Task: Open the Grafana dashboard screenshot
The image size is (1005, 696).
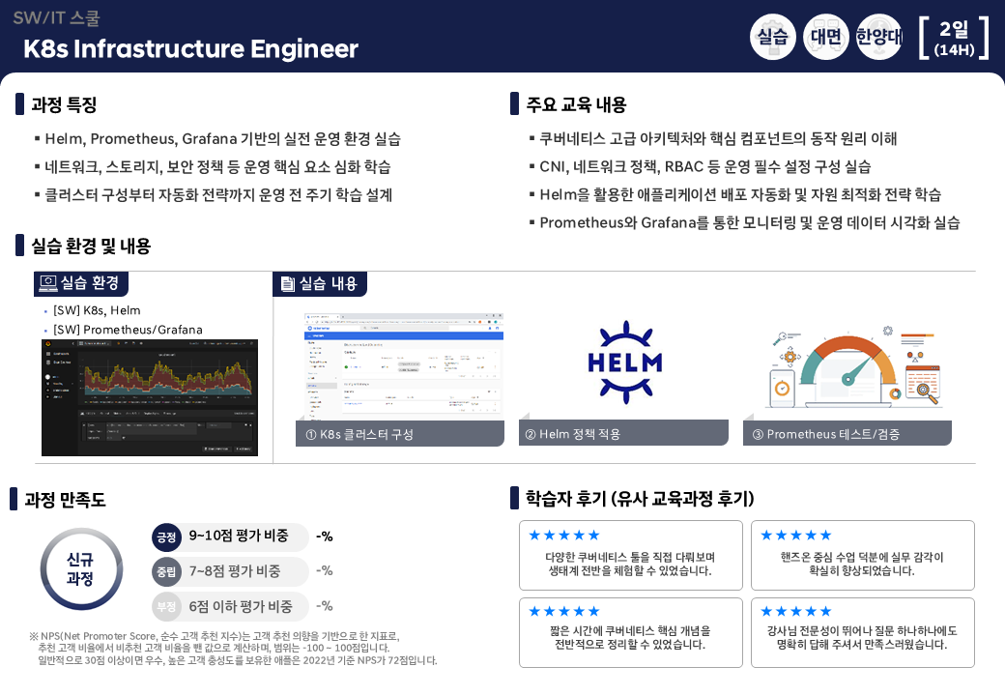Action: click(150, 397)
